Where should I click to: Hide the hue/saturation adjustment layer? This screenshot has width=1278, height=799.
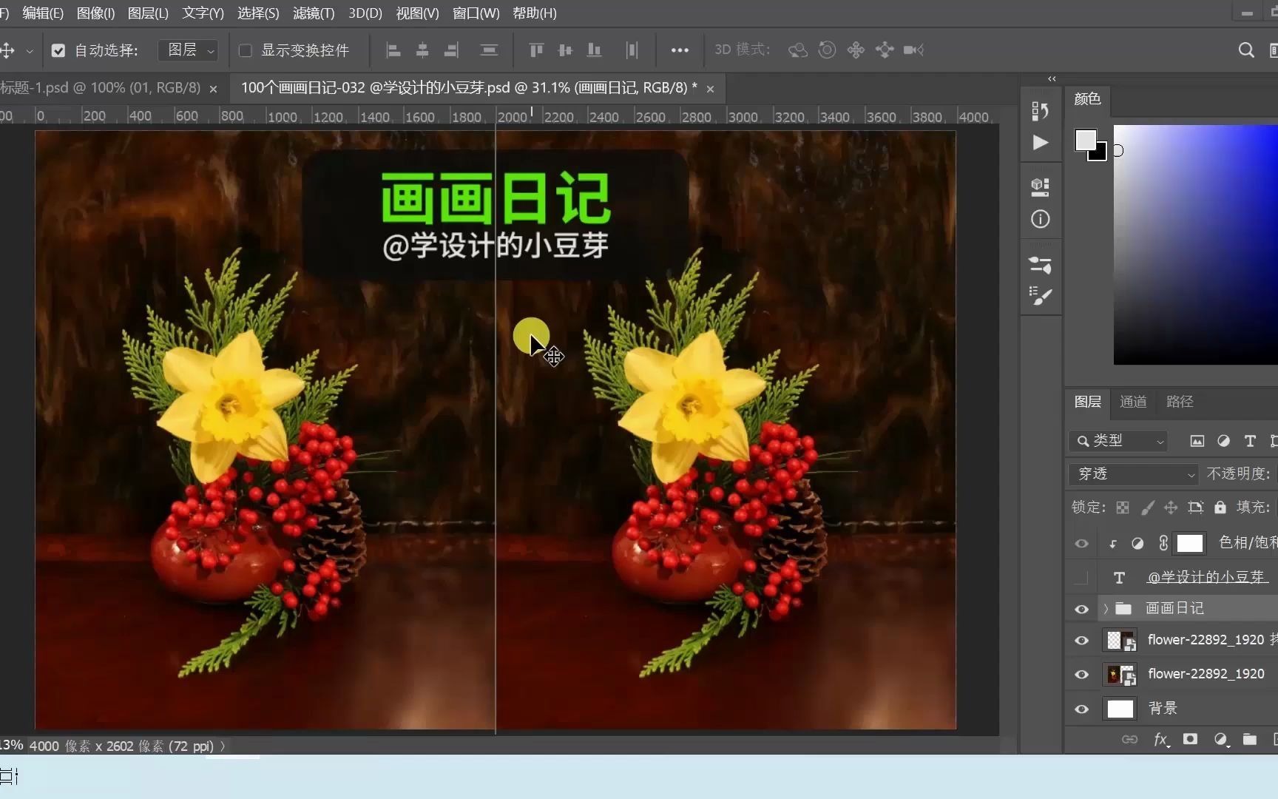[x=1081, y=544]
